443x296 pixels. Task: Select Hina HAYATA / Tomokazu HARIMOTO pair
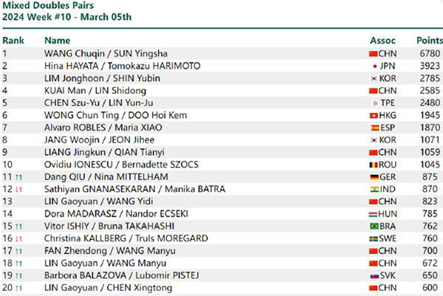123,66
